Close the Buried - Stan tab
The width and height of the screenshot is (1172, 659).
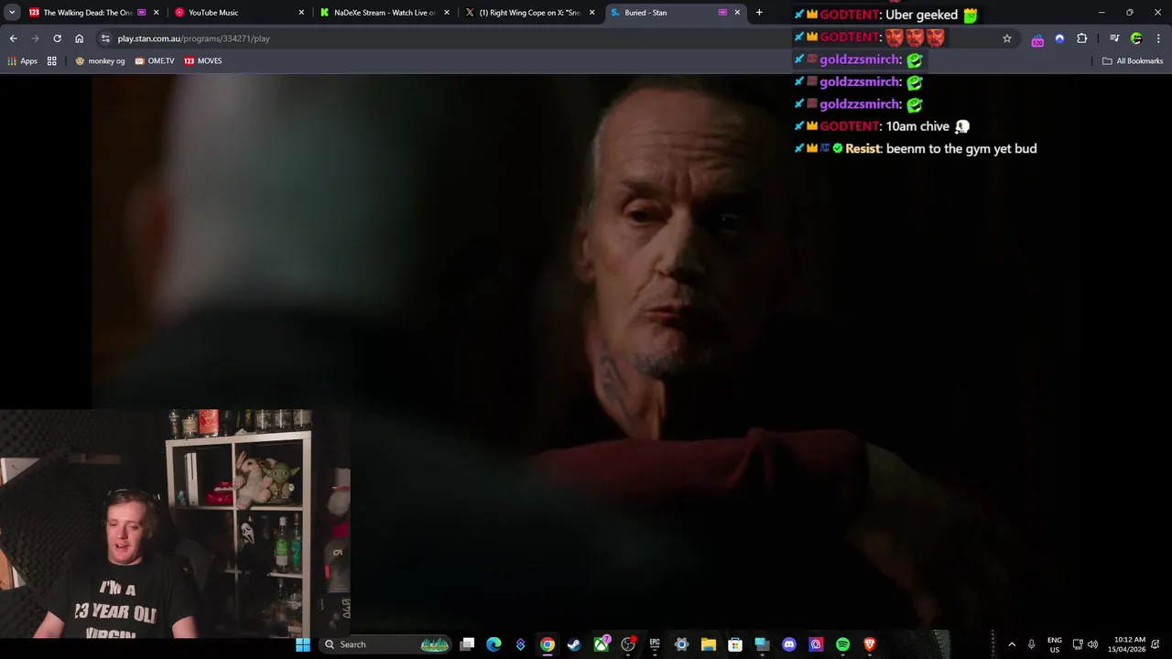(737, 13)
